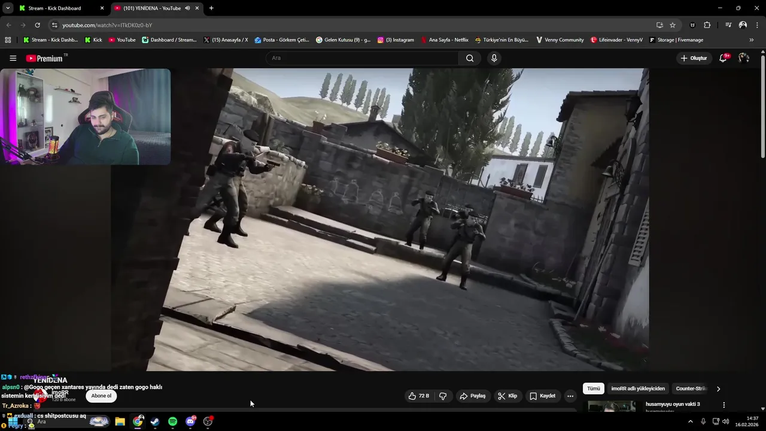Open Chrome three-dot menu
Screen dimensions: 766x431
pos(756,25)
